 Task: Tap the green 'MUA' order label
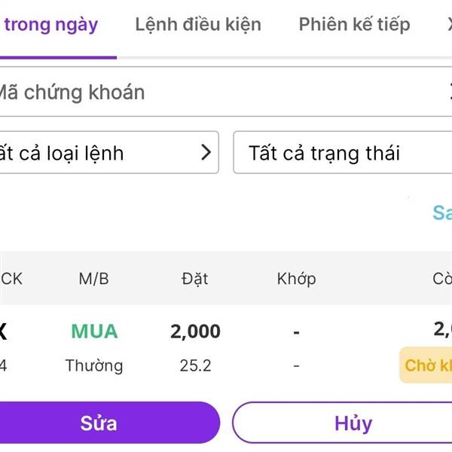(94, 331)
